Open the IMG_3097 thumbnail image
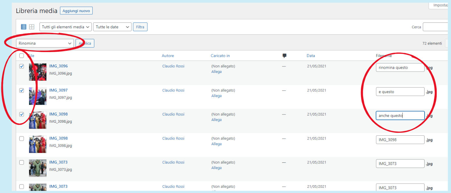The image size is (451, 193). (38, 96)
